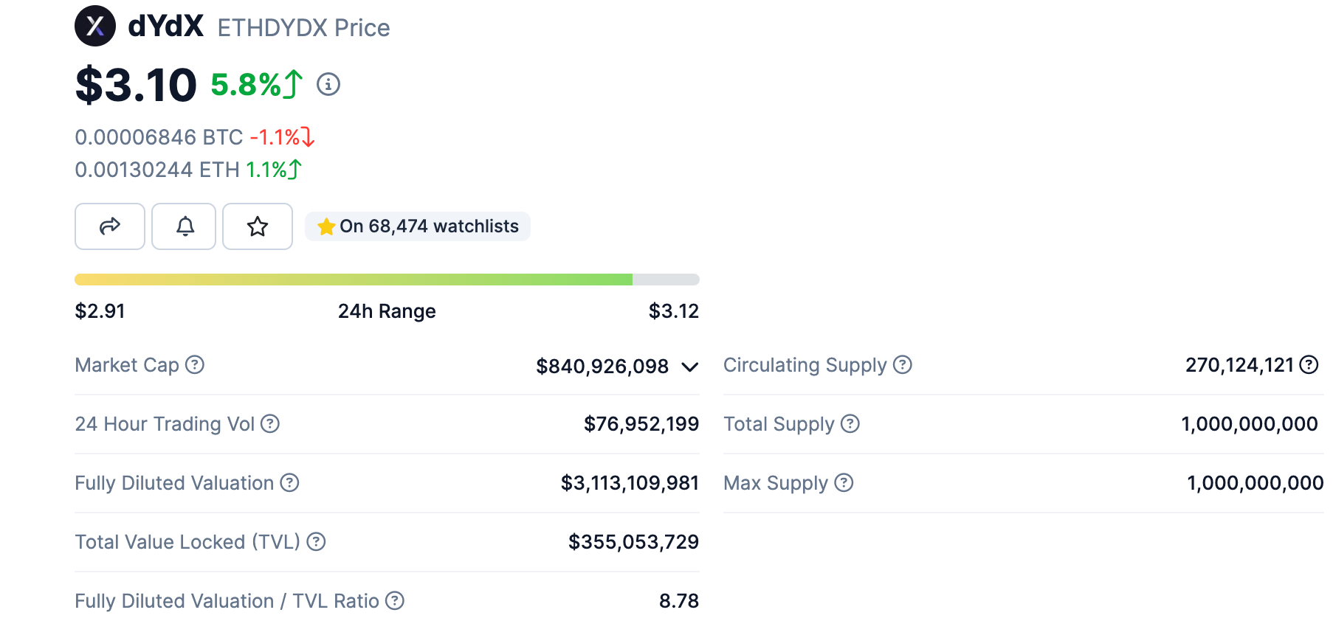Open Total Supply help icon

point(850,423)
